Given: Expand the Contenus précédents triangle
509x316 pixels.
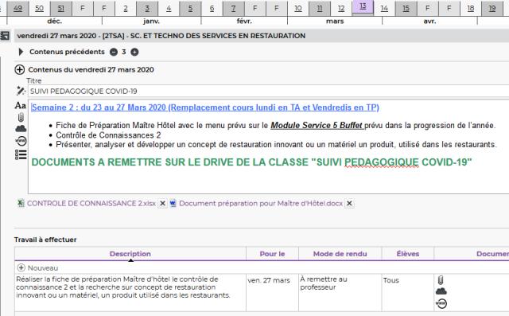Looking at the screenshot, I should 21,52.
